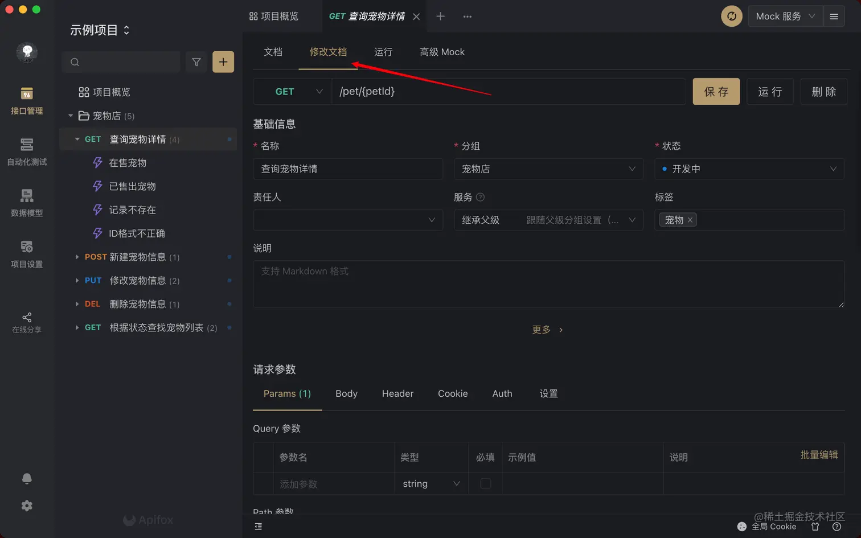Open 自动化测试 section
The width and height of the screenshot is (861, 538).
pos(27,152)
